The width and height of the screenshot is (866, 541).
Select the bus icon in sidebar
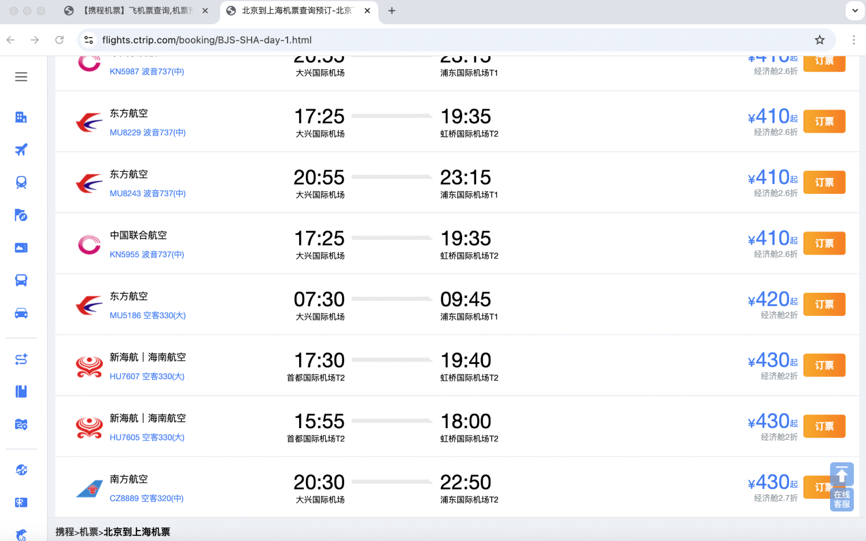21,281
